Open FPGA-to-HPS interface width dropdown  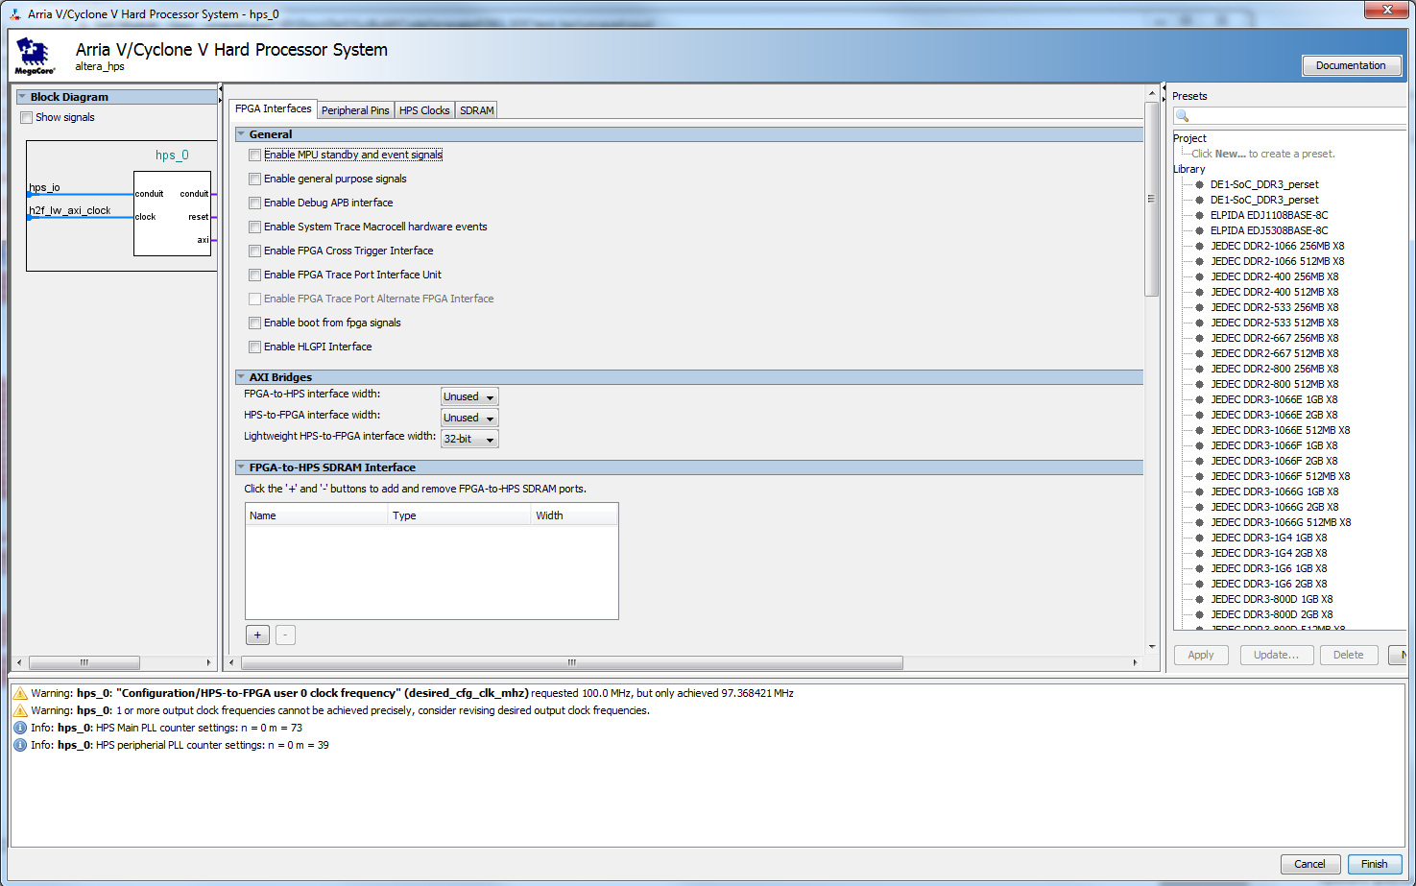pyautogui.click(x=469, y=396)
